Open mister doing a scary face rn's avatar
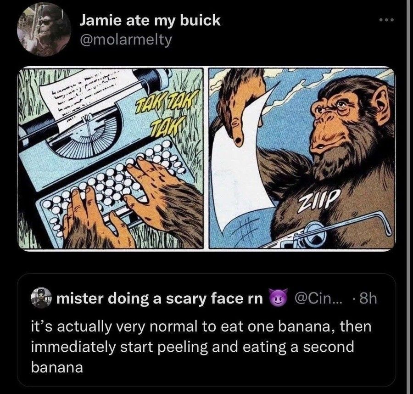 click(42, 298)
